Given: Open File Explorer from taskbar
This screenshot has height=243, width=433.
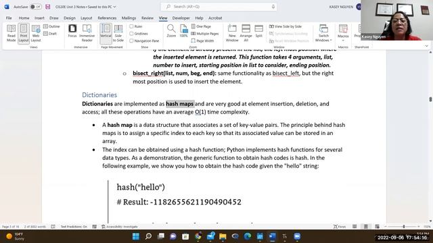Looking at the screenshot, I should tap(223, 236).
